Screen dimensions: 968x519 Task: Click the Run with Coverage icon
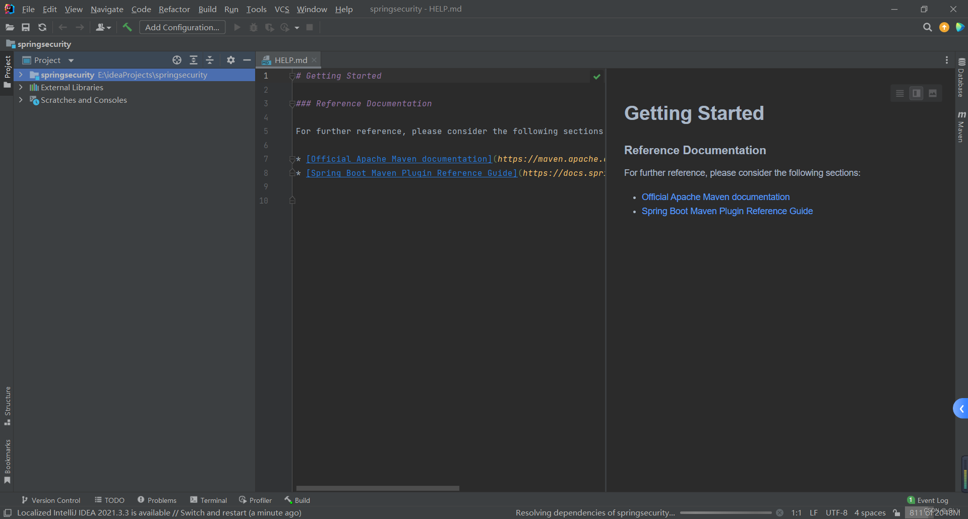click(270, 27)
